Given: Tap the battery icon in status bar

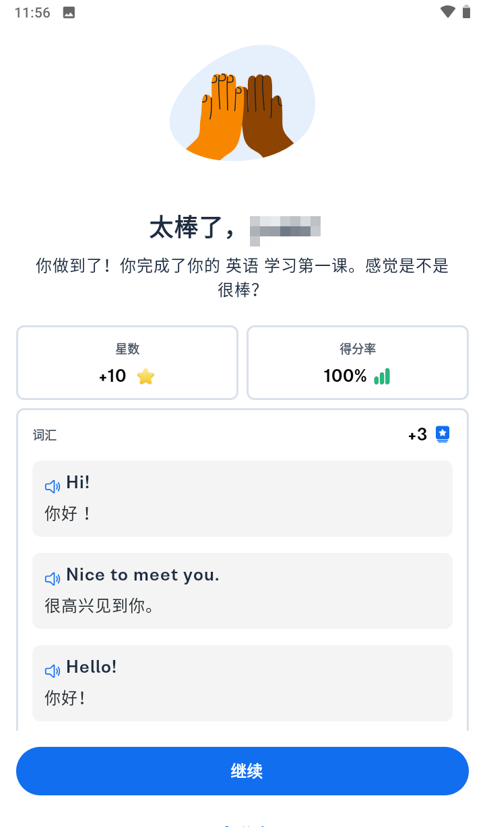Looking at the screenshot, I should point(466,12).
